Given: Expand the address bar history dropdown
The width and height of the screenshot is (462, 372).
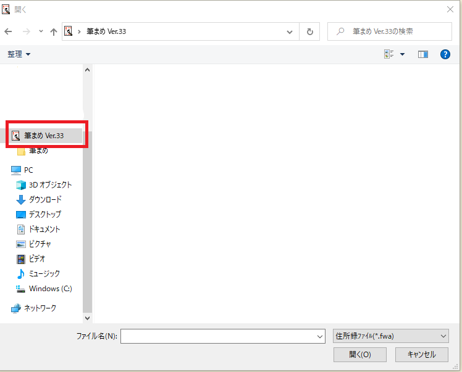Looking at the screenshot, I should pyautogui.click(x=290, y=32).
